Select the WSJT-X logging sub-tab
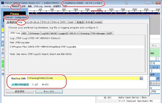Viewport: 162px width, 103px height. [x=74, y=33]
